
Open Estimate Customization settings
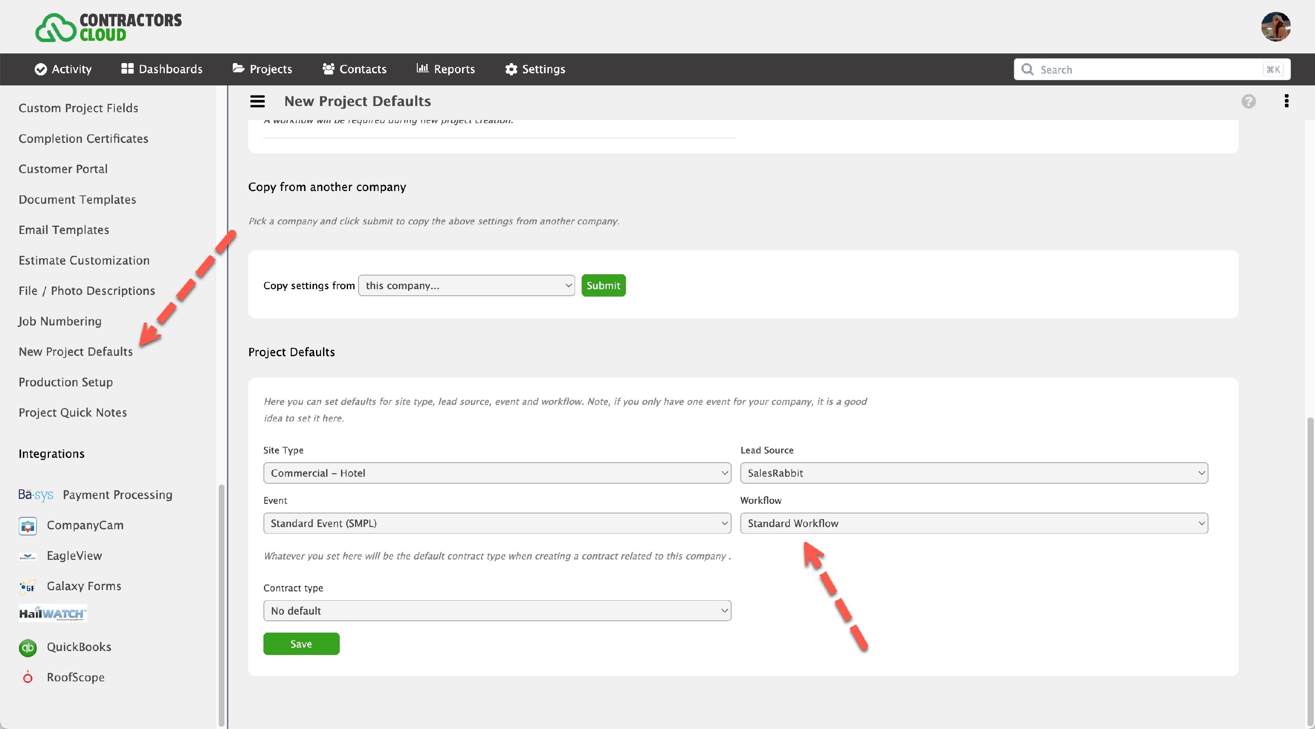tap(84, 260)
